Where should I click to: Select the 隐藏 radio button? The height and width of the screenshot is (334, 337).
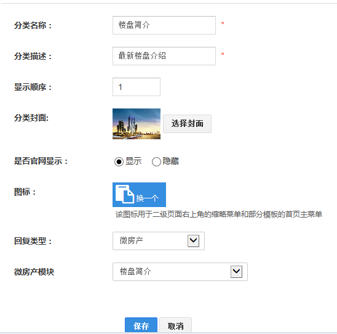pos(156,161)
